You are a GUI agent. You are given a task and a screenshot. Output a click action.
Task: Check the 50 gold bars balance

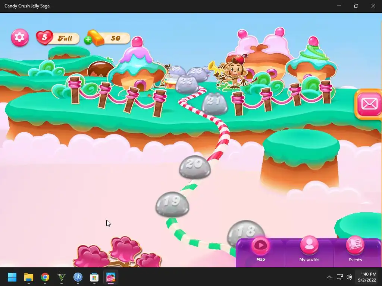point(116,38)
